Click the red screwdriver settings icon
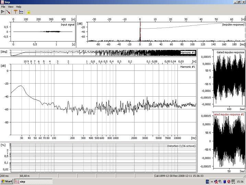Screen dimensions: 246x185 [x=8, y=12]
